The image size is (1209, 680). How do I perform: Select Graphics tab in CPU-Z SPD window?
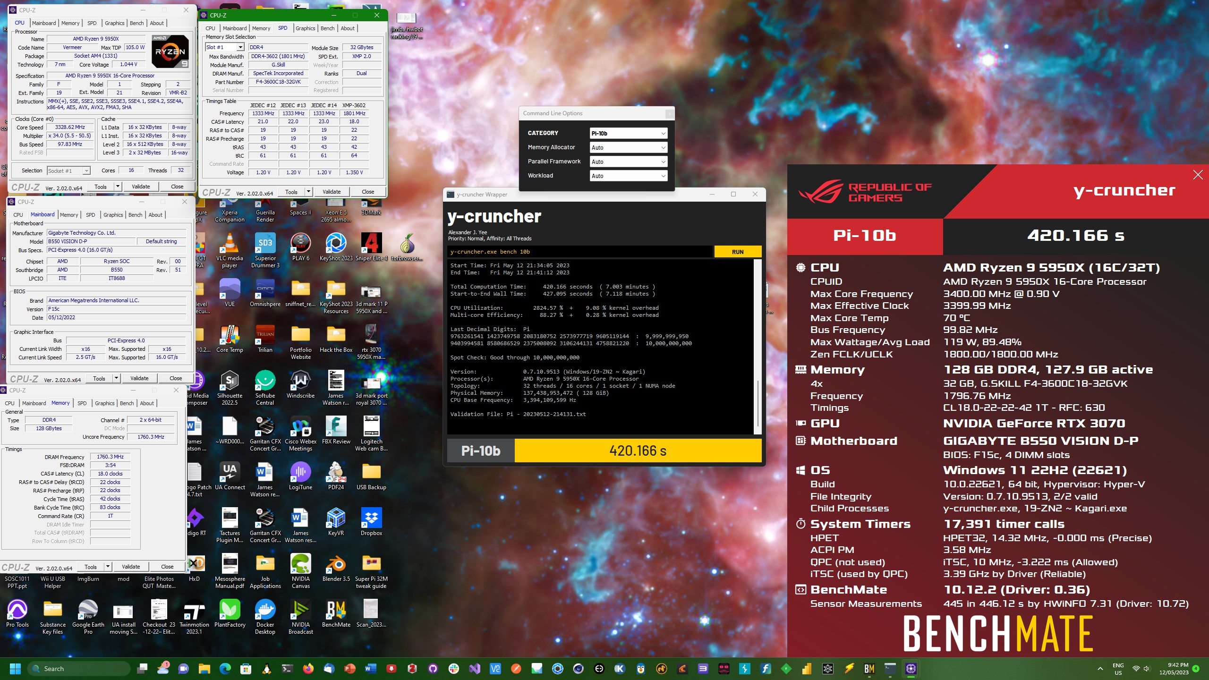pyautogui.click(x=305, y=28)
